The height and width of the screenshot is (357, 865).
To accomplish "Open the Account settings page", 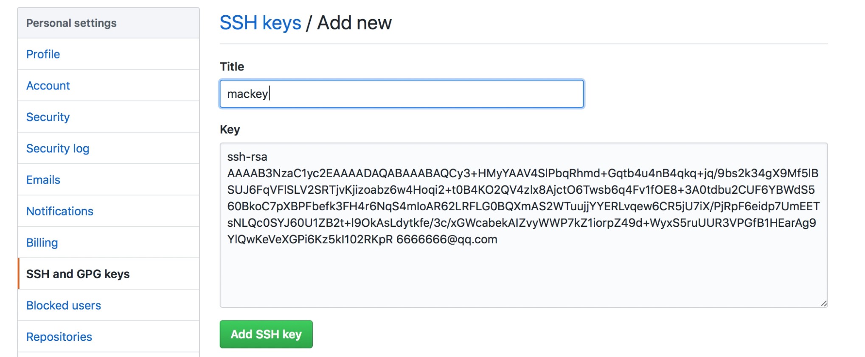I will pos(48,85).
